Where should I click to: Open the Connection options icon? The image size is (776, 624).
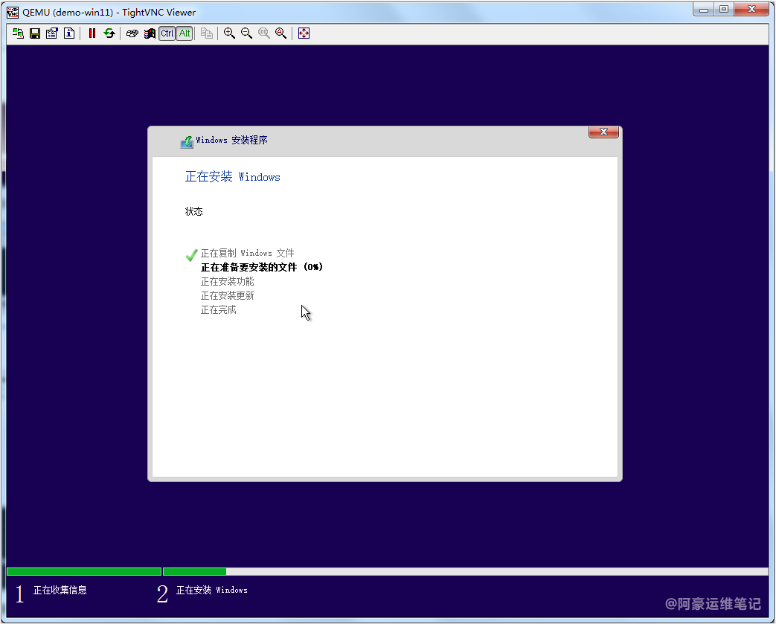(x=52, y=33)
